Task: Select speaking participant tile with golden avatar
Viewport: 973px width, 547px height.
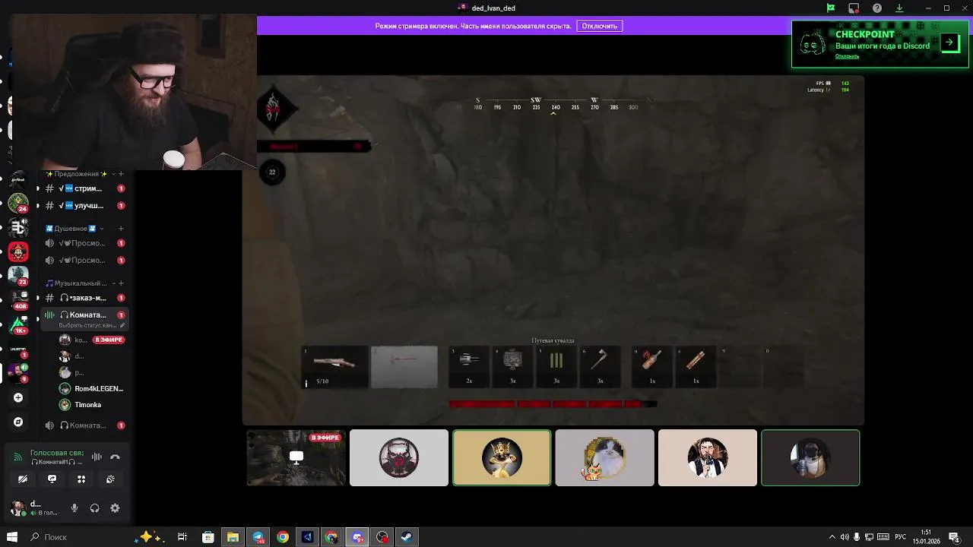Action: [x=502, y=457]
